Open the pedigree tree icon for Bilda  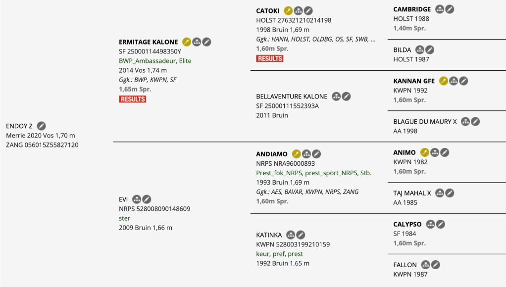click(x=420, y=50)
